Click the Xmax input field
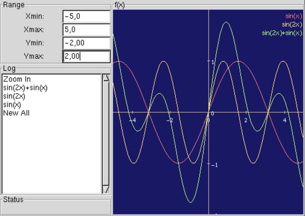Screen dimensions: 305x216 [86, 30]
